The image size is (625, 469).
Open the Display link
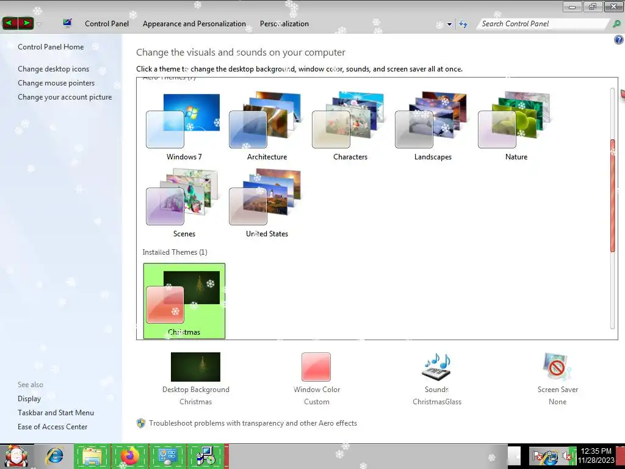pos(29,398)
